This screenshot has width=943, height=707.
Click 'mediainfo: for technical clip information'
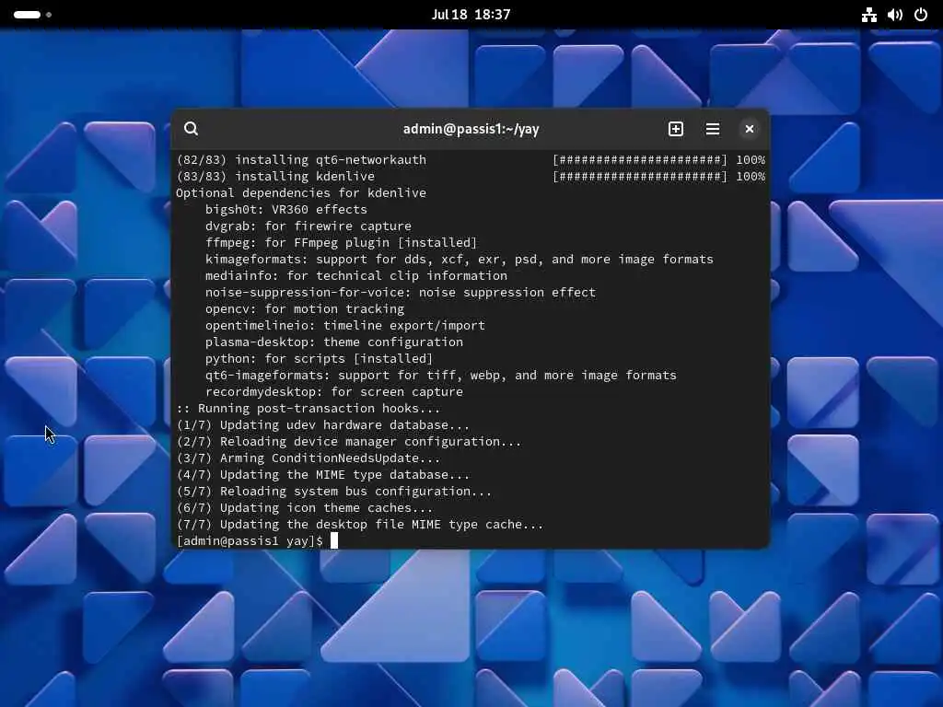click(x=356, y=275)
